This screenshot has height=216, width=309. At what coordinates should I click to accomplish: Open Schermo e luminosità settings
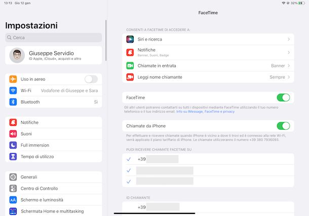coord(54,200)
